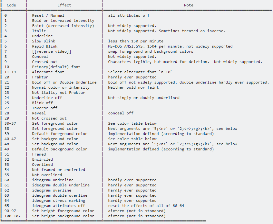
Task: Click the Code column header
Action: 11,5
